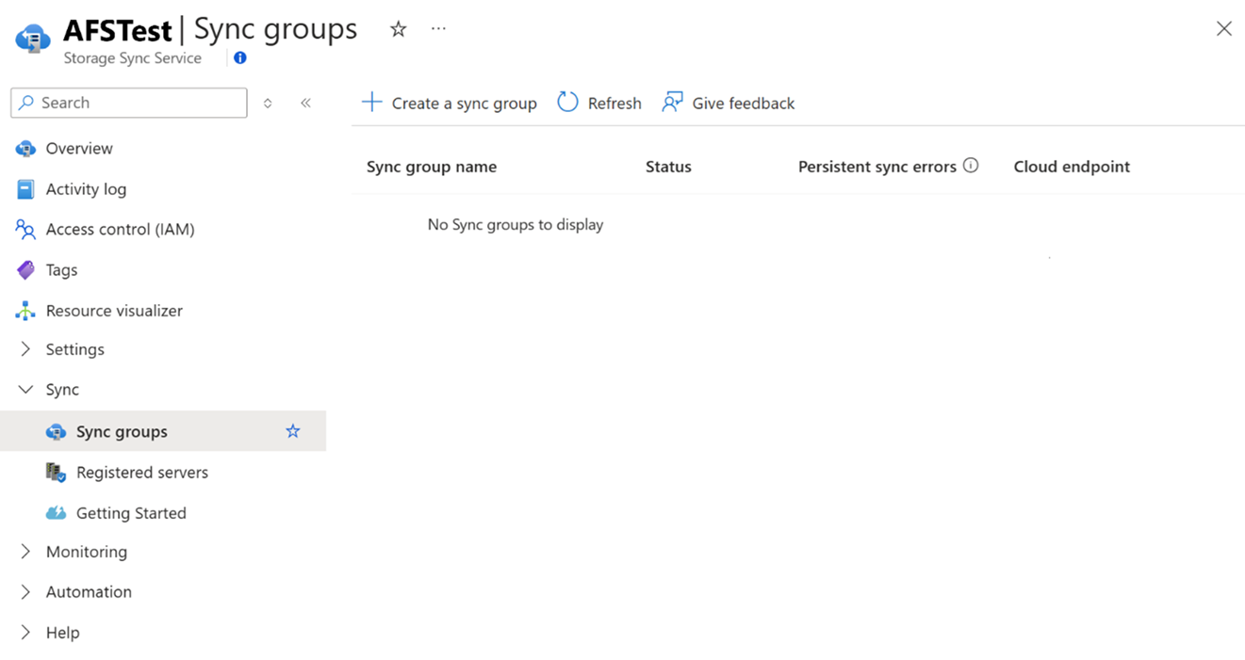Create a sync group

coord(449,103)
